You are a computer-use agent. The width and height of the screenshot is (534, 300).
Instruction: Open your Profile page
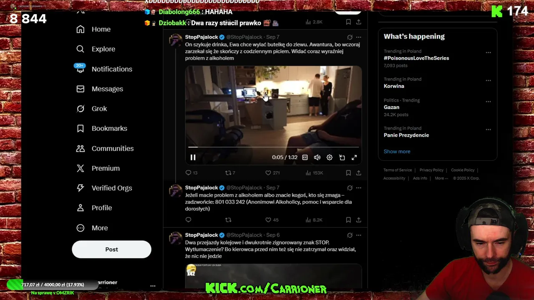pyautogui.click(x=94, y=208)
